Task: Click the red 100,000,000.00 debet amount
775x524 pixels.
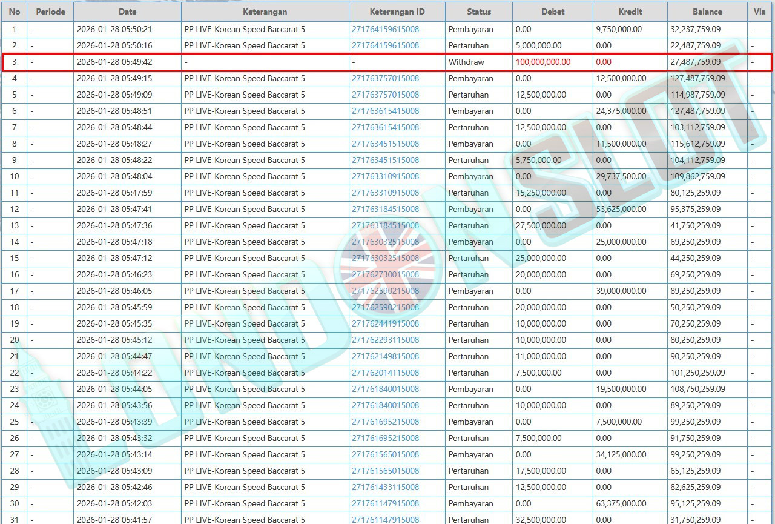Action: pyautogui.click(x=543, y=62)
